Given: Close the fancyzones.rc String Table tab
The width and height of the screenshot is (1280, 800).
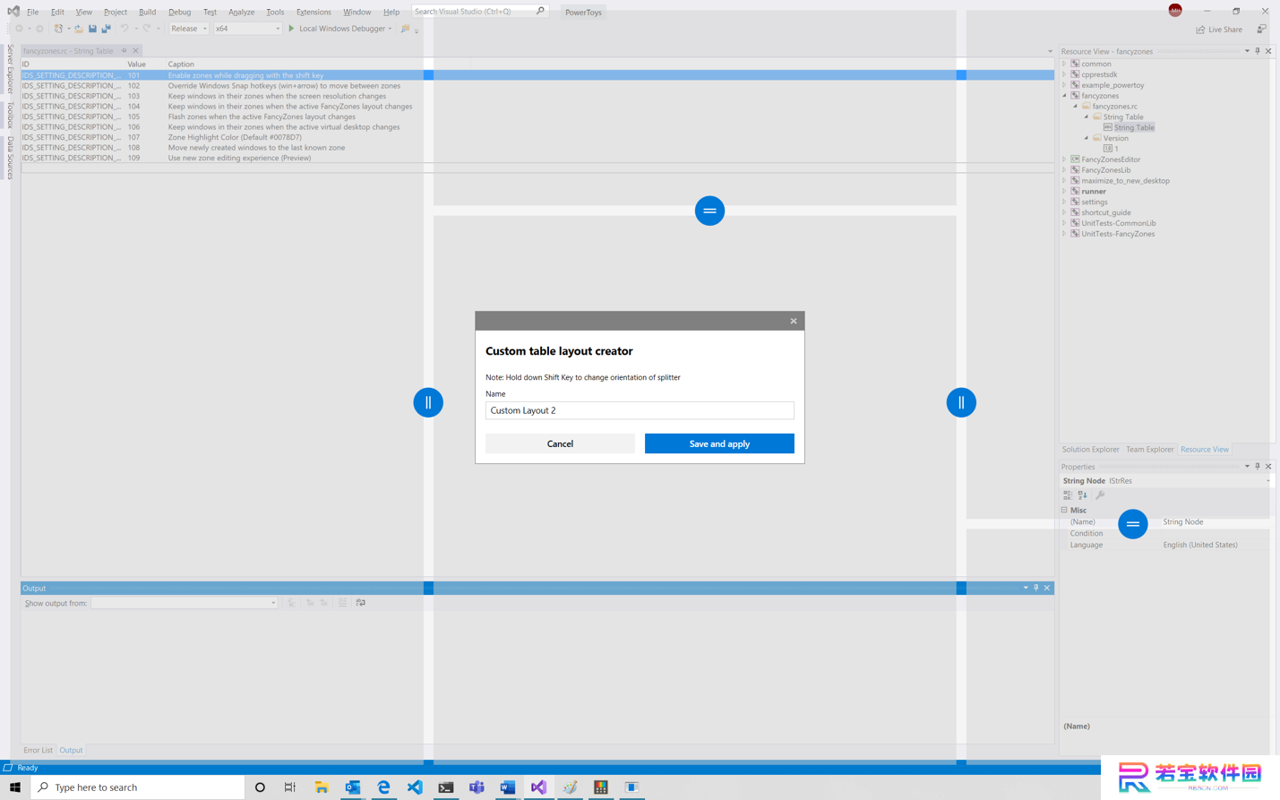Looking at the screenshot, I should (135, 51).
